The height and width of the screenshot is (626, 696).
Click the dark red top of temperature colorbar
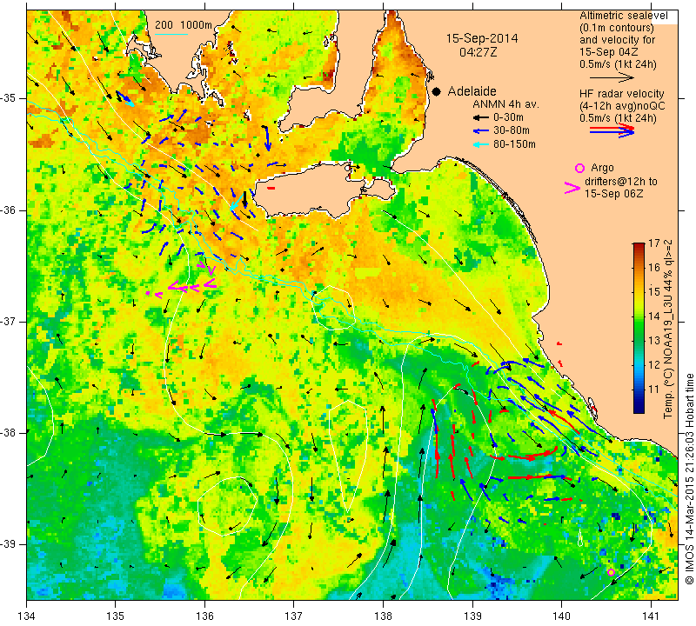pos(639,246)
